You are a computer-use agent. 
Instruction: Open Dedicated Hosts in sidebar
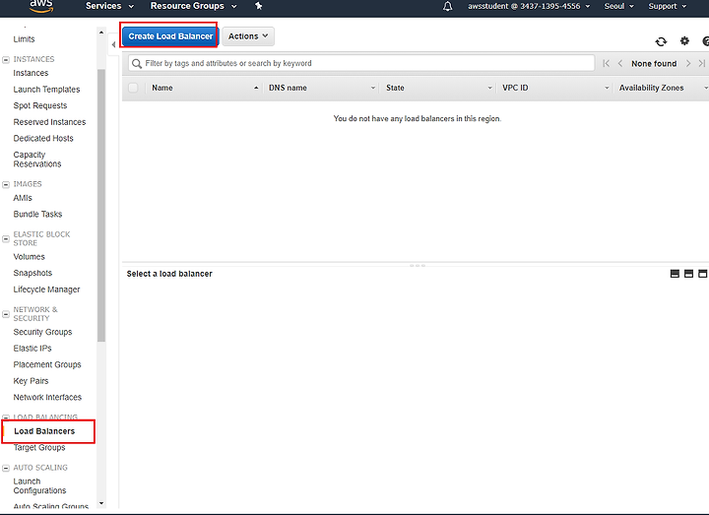[43, 139]
